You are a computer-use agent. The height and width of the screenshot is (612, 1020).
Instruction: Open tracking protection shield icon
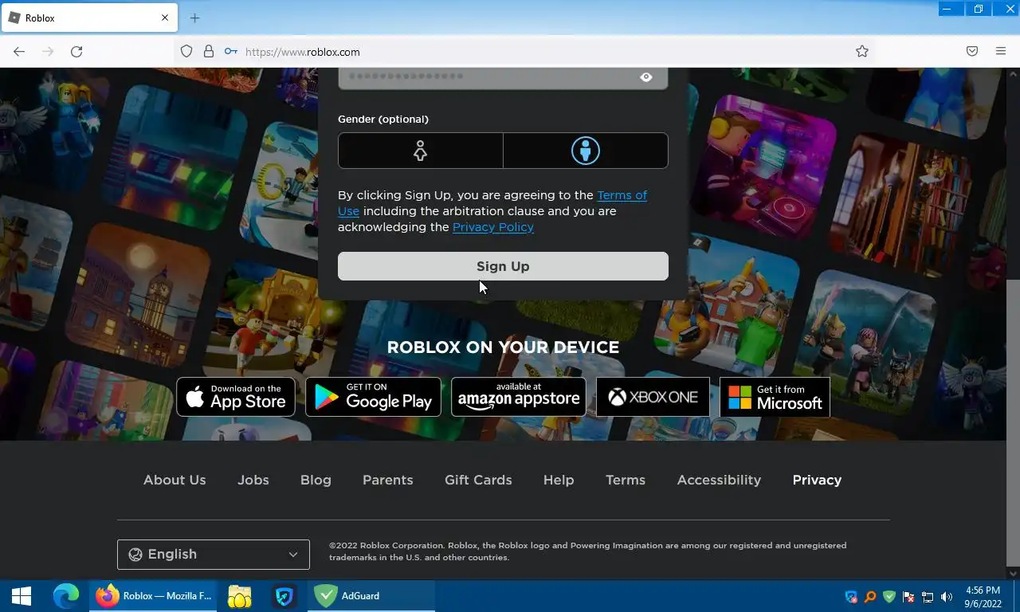(186, 52)
